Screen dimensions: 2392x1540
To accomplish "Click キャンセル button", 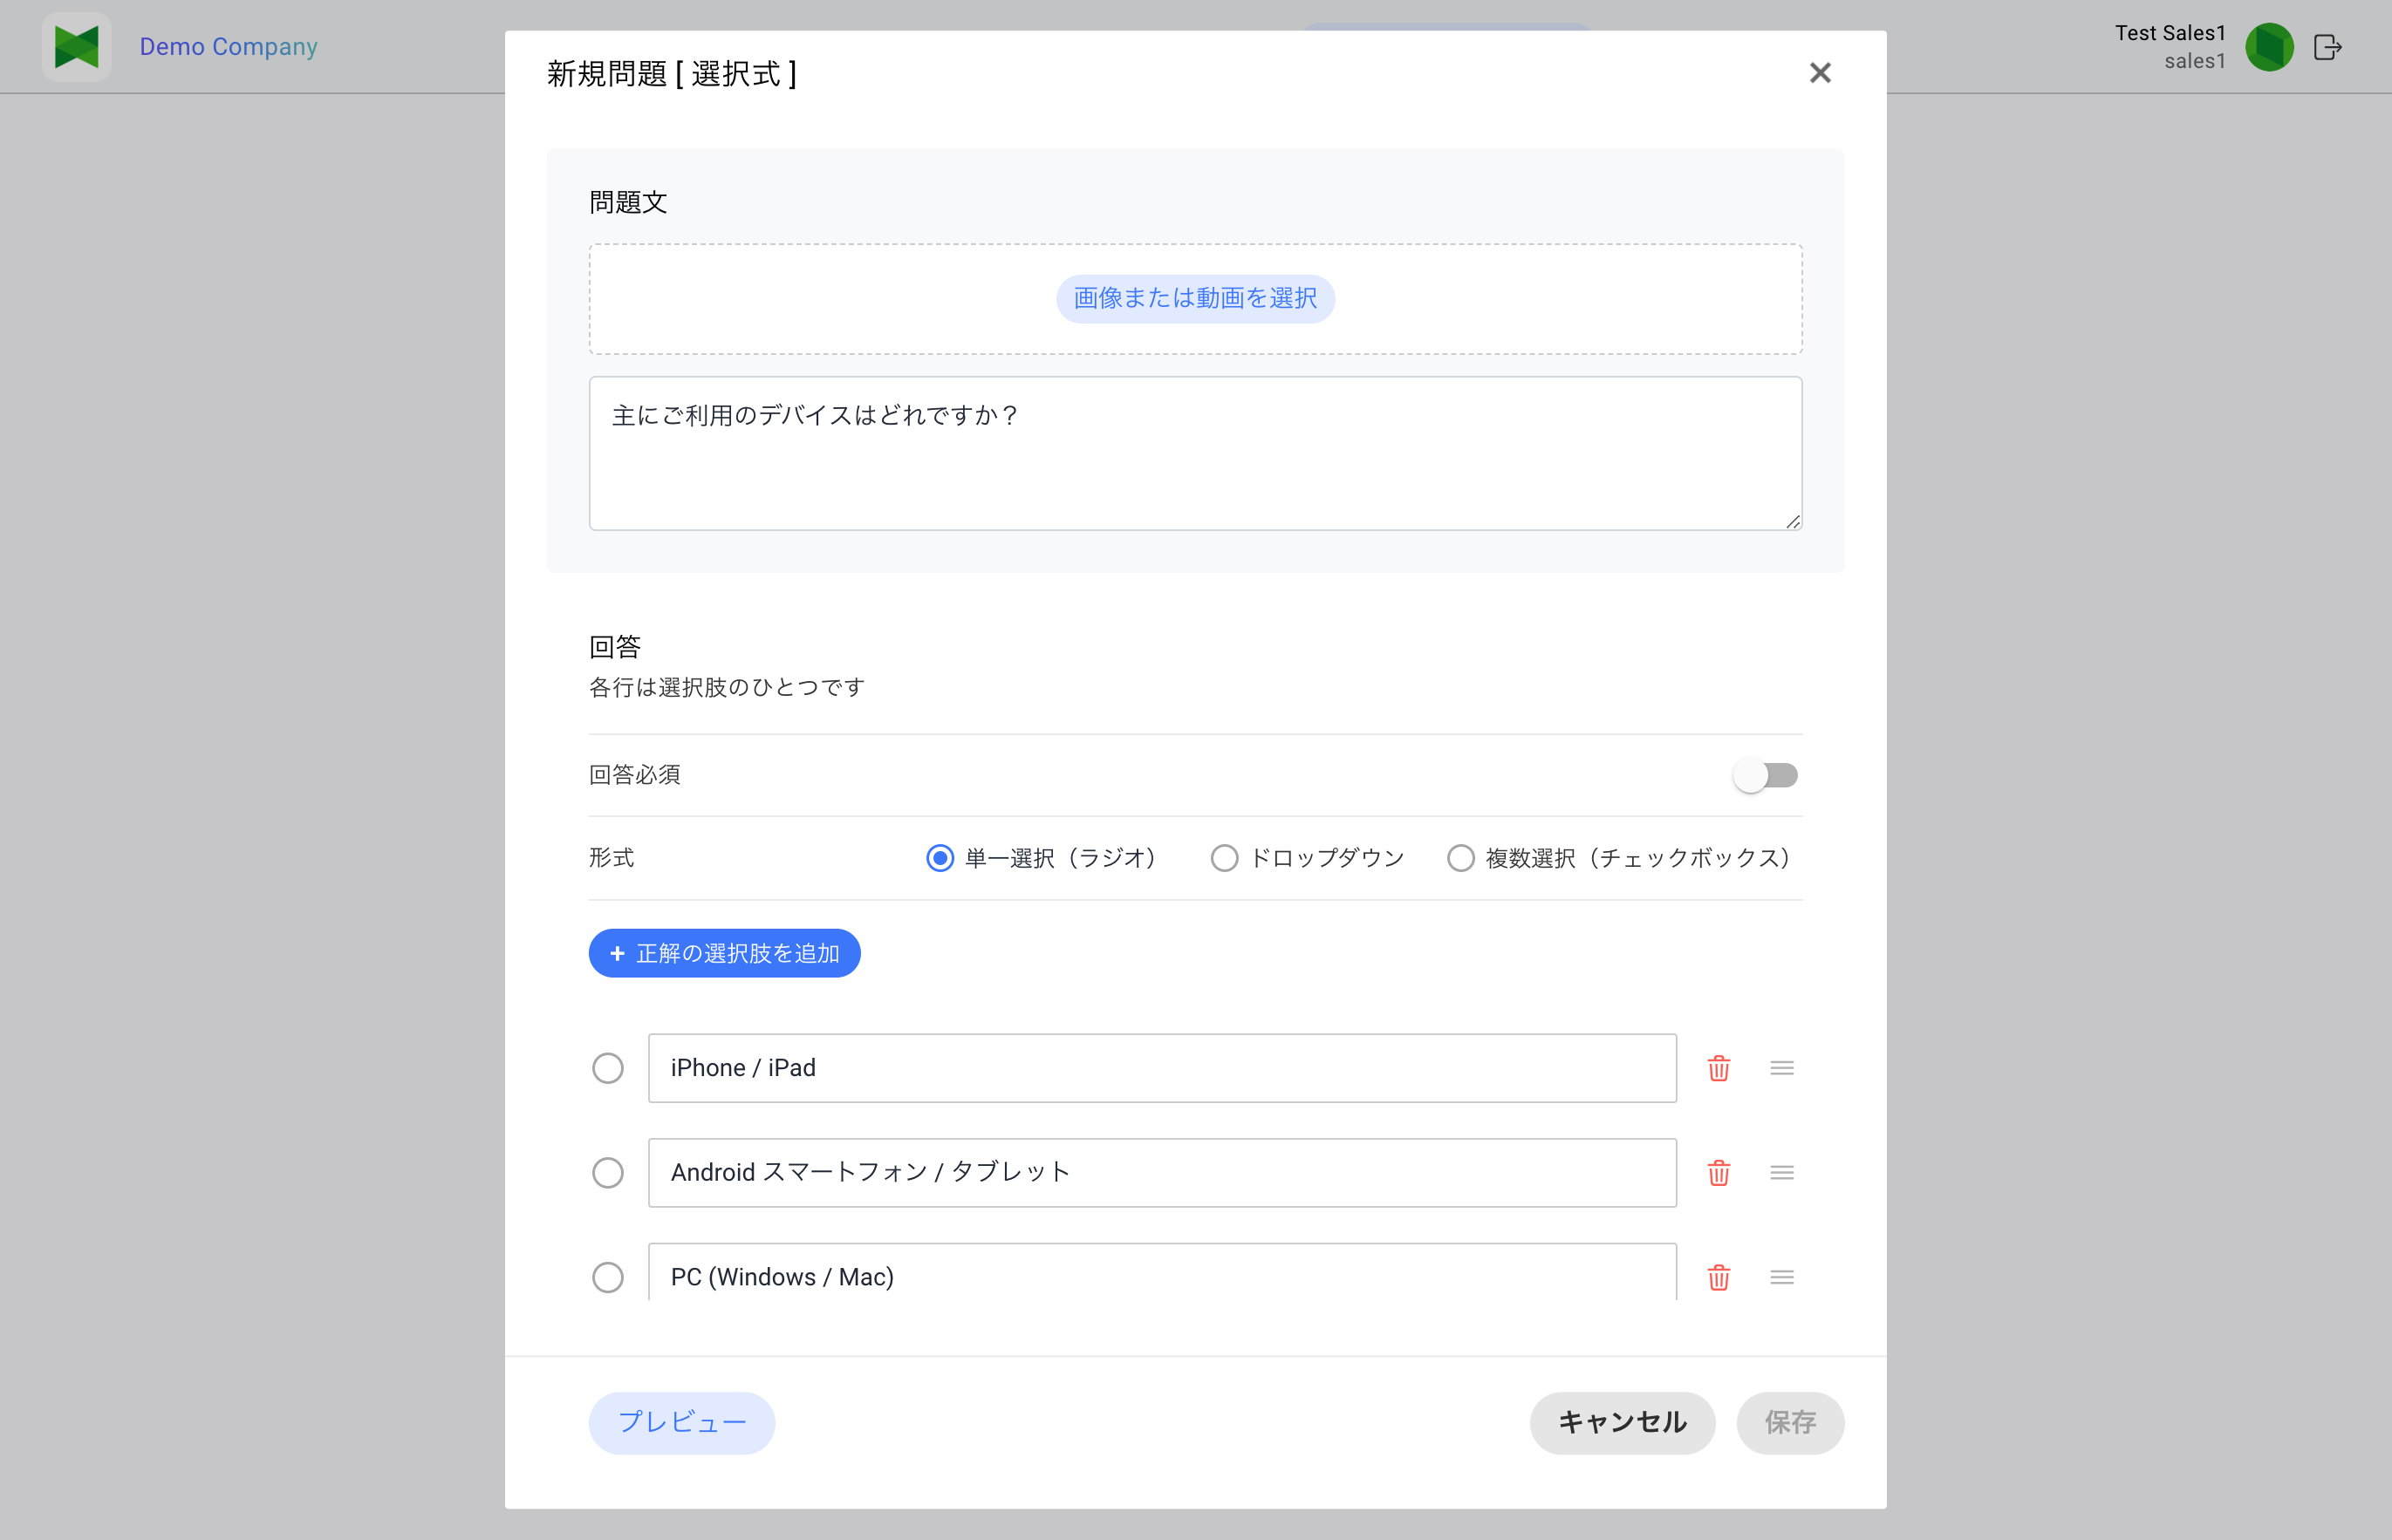I will [x=1622, y=1422].
